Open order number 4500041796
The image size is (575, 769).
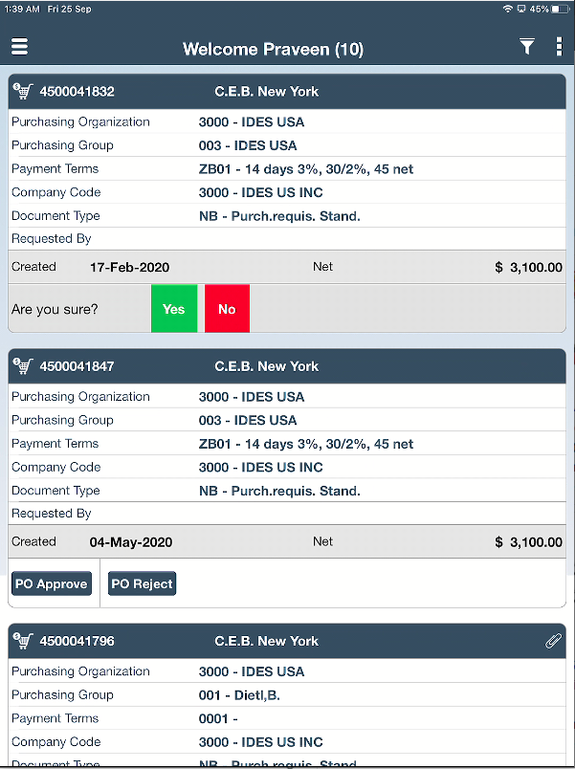point(77,641)
